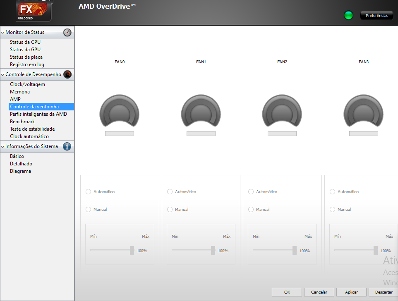Click the FAN0 speed readout box
Screen dimensions: 398x301
point(119,134)
